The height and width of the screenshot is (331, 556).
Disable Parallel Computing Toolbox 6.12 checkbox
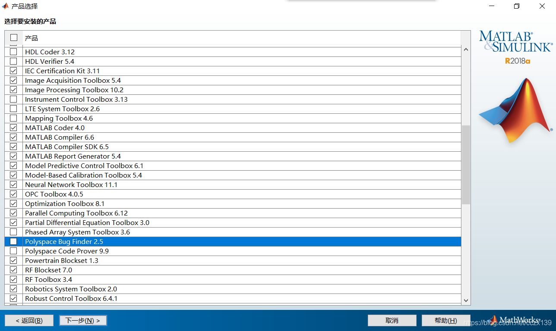coord(13,213)
